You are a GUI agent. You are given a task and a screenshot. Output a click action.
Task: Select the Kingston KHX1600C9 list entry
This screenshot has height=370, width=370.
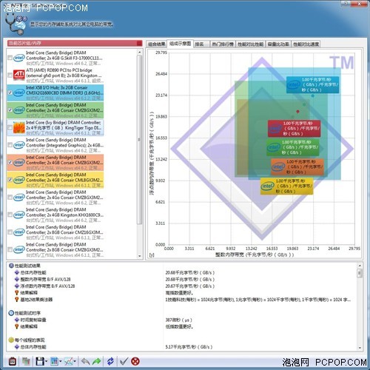coord(55,215)
